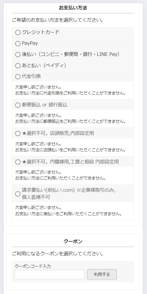Click the 代金引換 unavailable notice text
Image resolution: width=147 pixels, height=294 pixels.
pos(71,90)
